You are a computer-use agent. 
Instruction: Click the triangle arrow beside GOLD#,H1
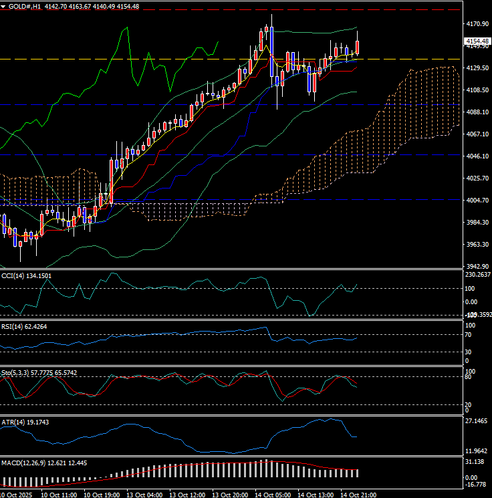click(4, 6)
